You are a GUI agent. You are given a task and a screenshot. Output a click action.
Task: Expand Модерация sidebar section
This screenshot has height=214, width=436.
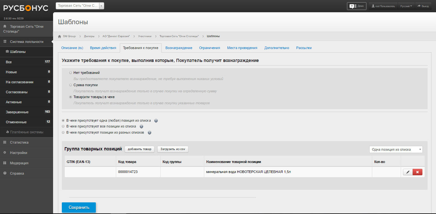(26, 163)
